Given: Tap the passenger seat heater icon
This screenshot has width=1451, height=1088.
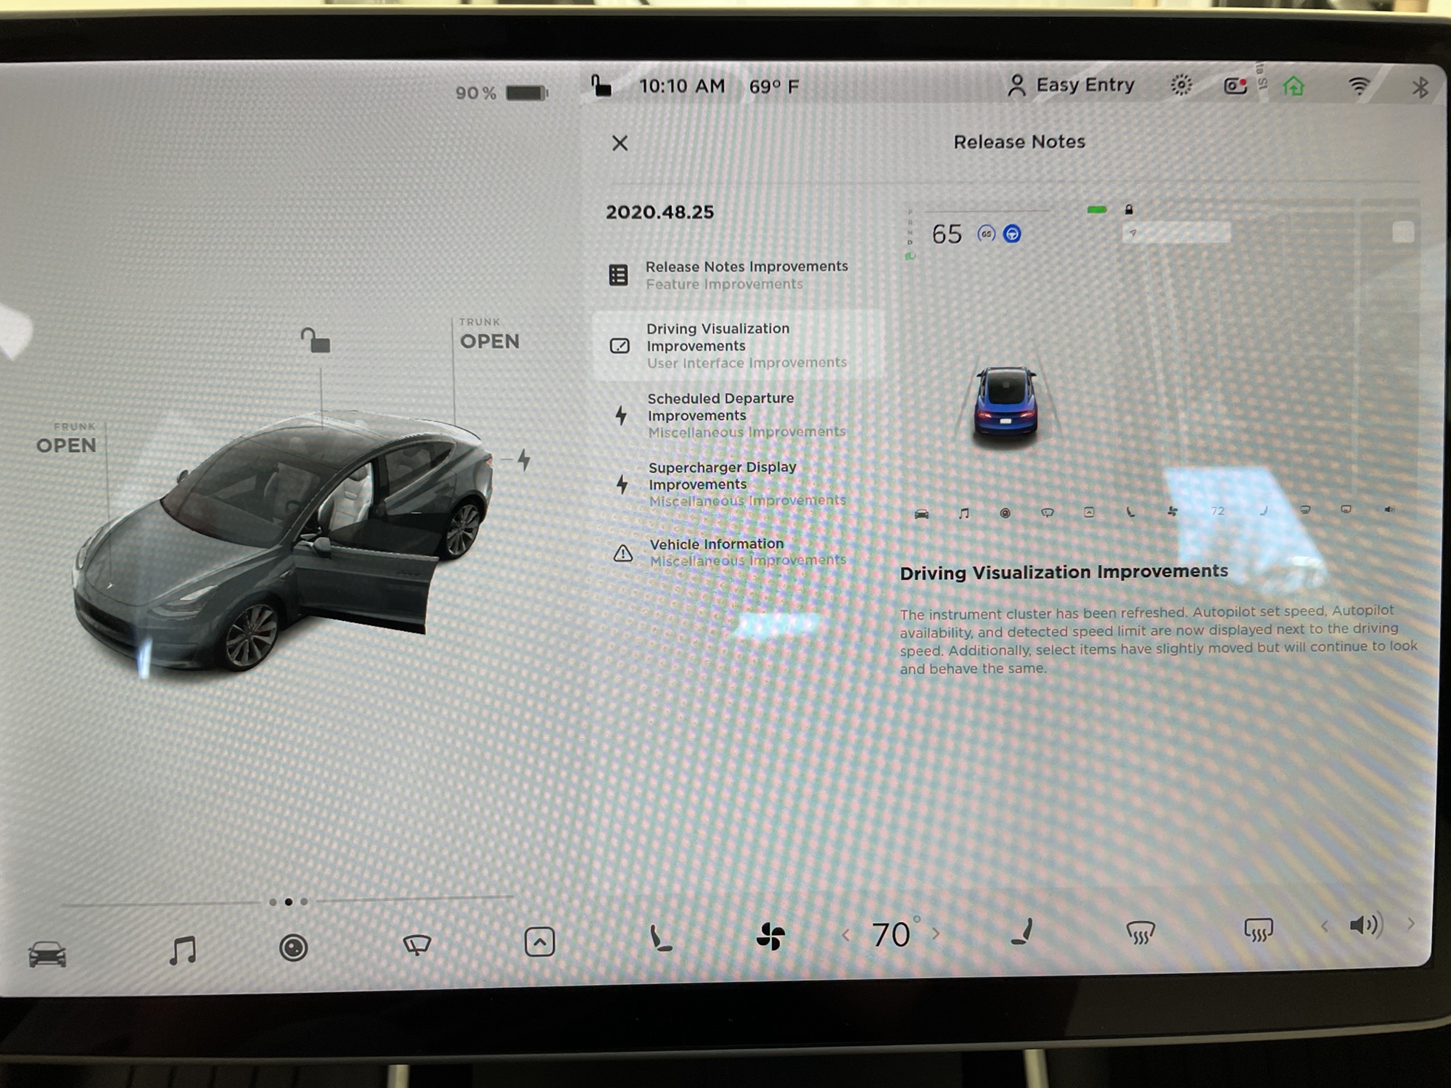Looking at the screenshot, I should tap(1022, 931).
